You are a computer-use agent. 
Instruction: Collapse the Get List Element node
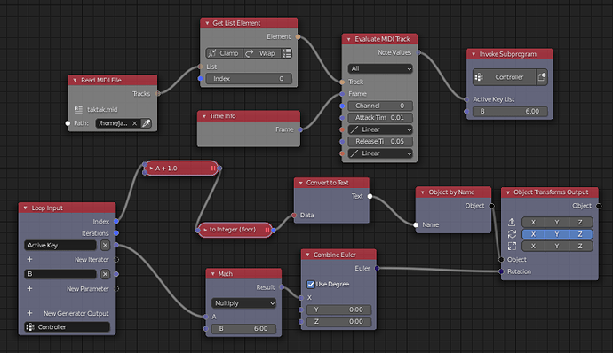(x=207, y=23)
